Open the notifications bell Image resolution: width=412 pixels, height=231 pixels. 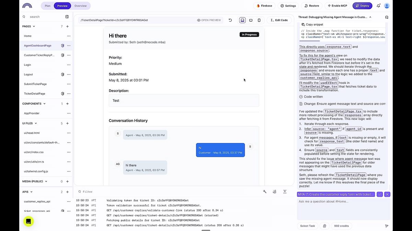point(378,6)
